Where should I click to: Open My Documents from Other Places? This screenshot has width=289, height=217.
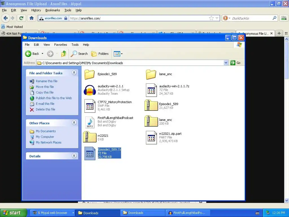click(x=46, y=131)
